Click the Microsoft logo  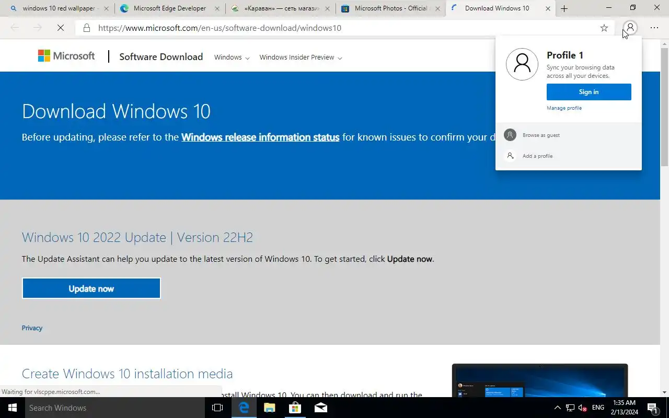(66, 56)
